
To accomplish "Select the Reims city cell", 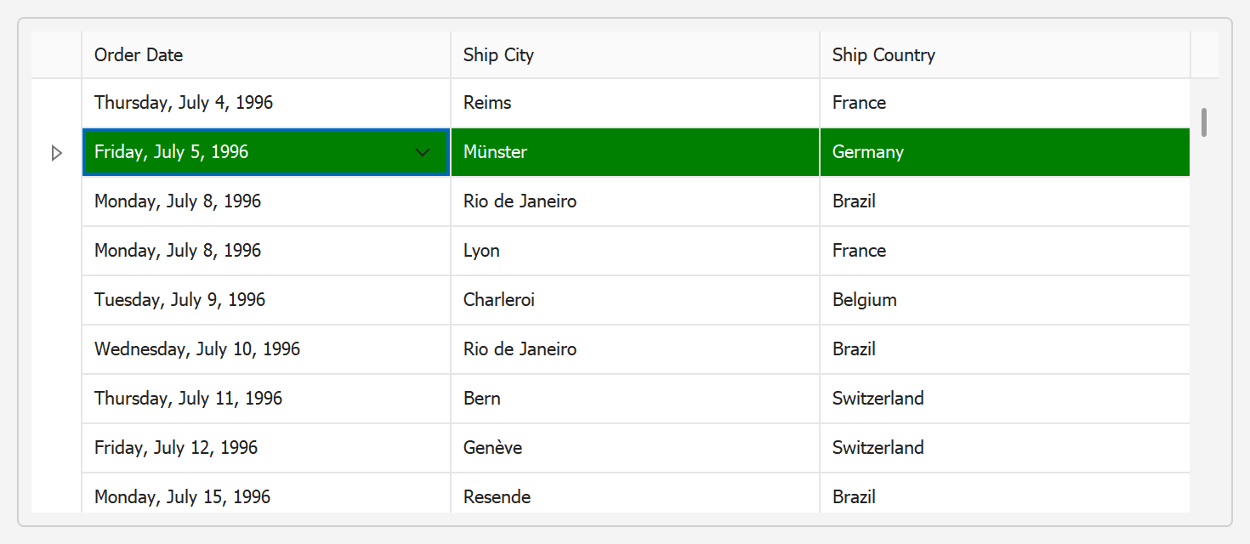I will [x=634, y=103].
